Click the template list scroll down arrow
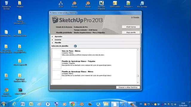The height and width of the screenshot is (107, 191). click(x=138, y=83)
